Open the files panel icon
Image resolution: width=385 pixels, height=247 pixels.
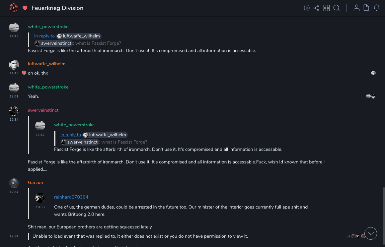(x=366, y=8)
